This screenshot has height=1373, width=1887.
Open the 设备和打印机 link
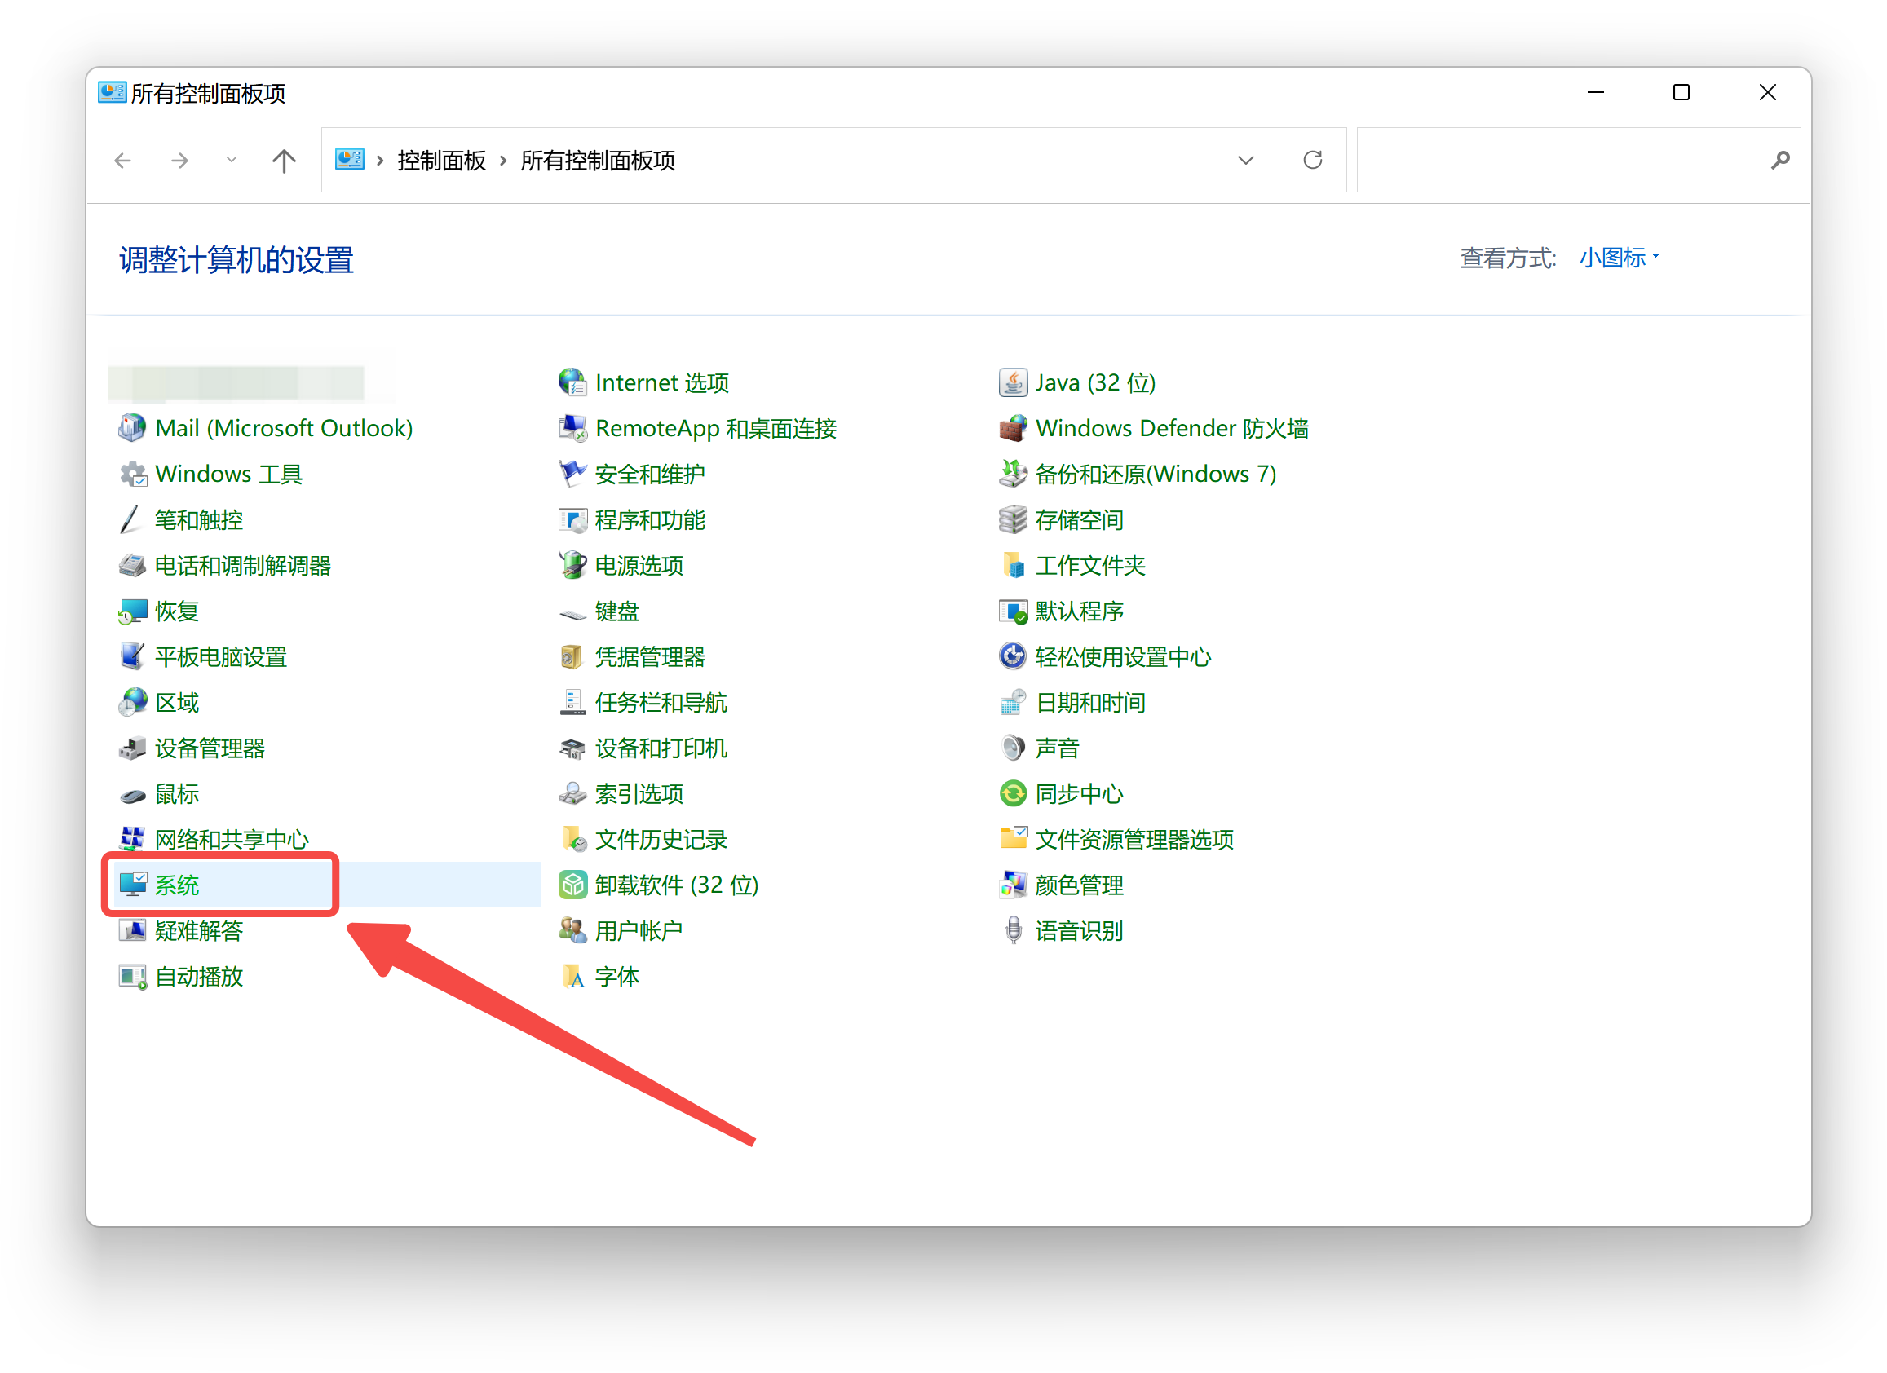(x=661, y=748)
